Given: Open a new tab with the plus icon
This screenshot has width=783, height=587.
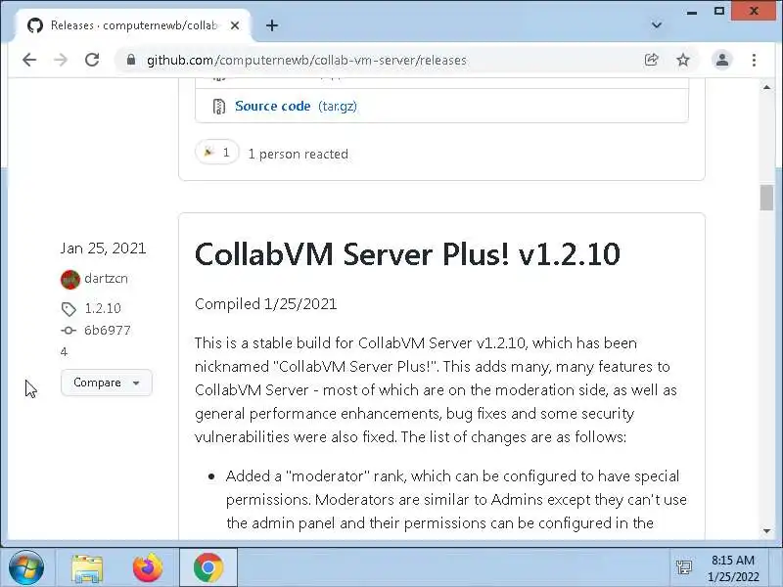Looking at the screenshot, I should 272,25.
